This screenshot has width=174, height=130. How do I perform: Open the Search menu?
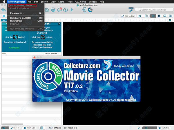click(44, 2)
